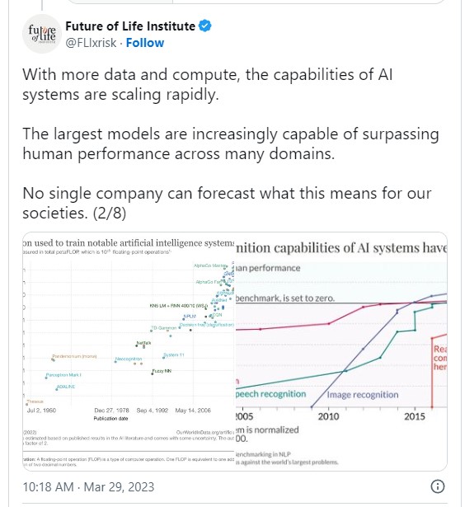Select the Theseus data point label

coord(35,401)
